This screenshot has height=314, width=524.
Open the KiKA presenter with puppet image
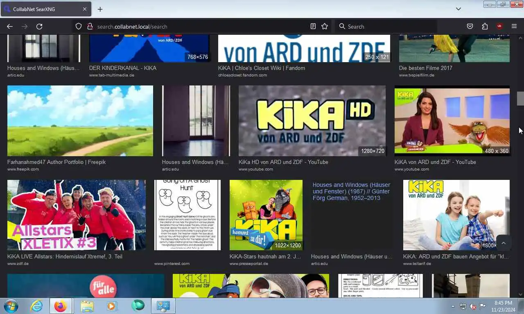[x=452, y=121]
